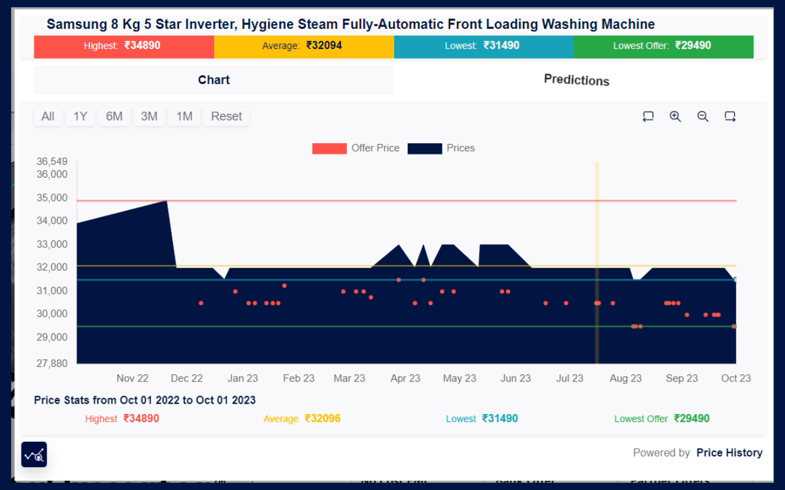
Task: Click the zoom history back icon
Action: pos(648,116)
